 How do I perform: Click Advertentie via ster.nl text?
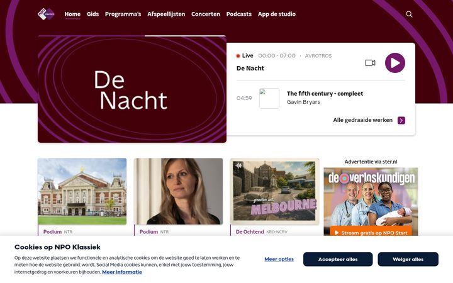click(x=371, y=162)
